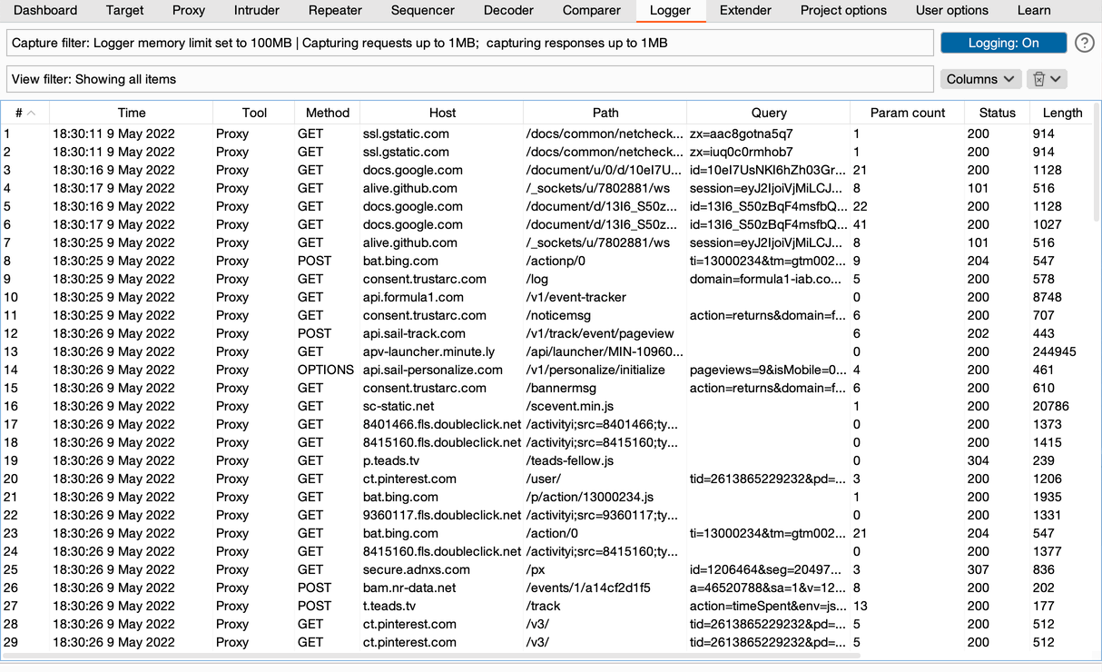Click the horizontal scrollbar below the table
Image resolution: width=1102 pixels, height=672 pixels.
click(x=431, y=655)
